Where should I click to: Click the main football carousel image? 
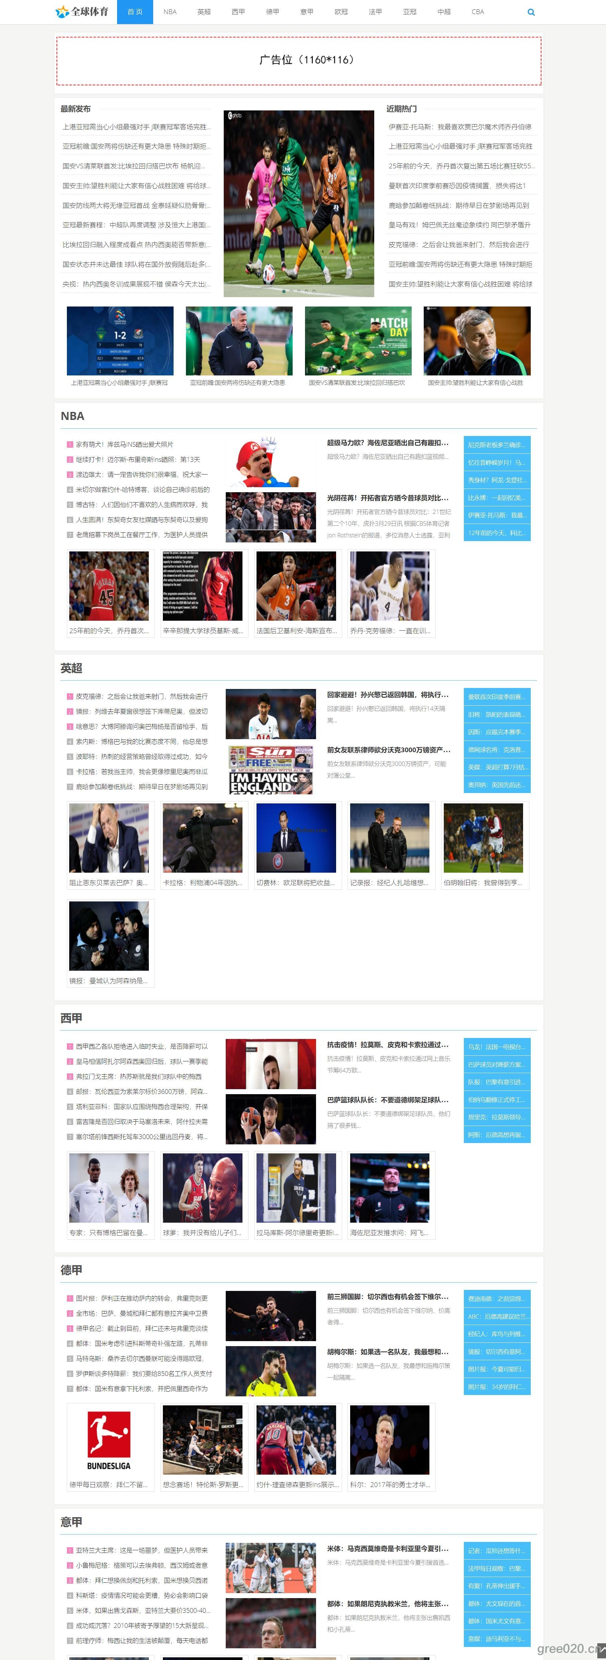[x=299, y=203]
